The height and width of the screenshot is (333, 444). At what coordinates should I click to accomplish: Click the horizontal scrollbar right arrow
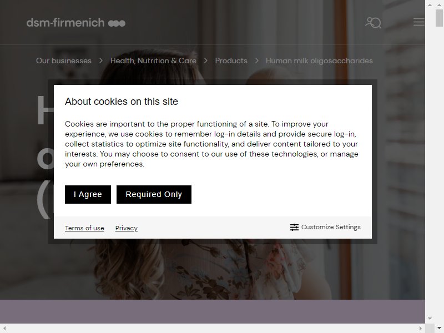(421, 328)
